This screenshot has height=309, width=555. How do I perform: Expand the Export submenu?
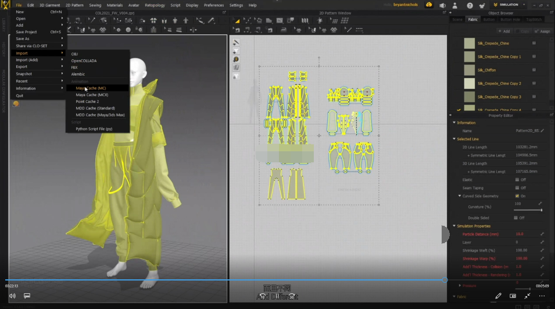[38, 66]
